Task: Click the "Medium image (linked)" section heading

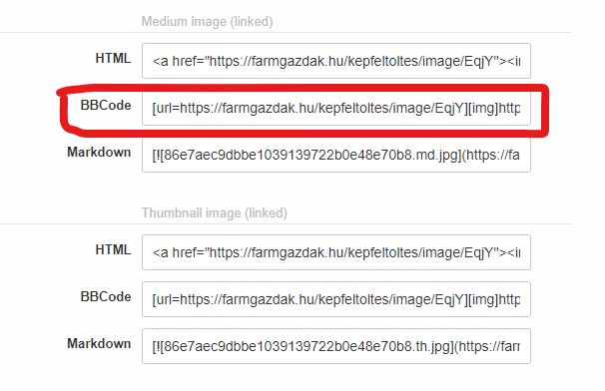Action: [x=208, y=22]
